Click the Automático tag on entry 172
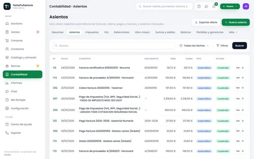This screenshot has width=254, height=159. pos(204,151)
